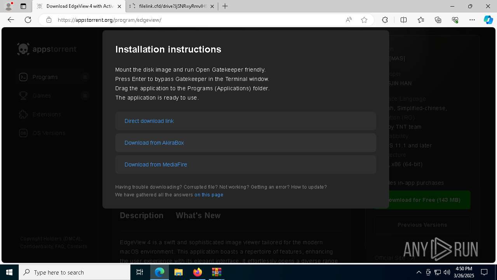Viewport: 497px width, 280px height.
Task: Toggle Split screen view icon
Action: point(403,20)
